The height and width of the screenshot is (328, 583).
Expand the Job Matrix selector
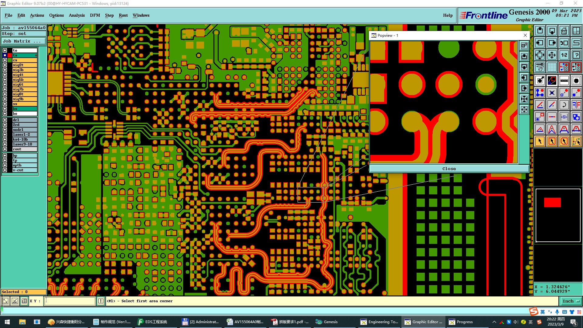click(24, 41)
